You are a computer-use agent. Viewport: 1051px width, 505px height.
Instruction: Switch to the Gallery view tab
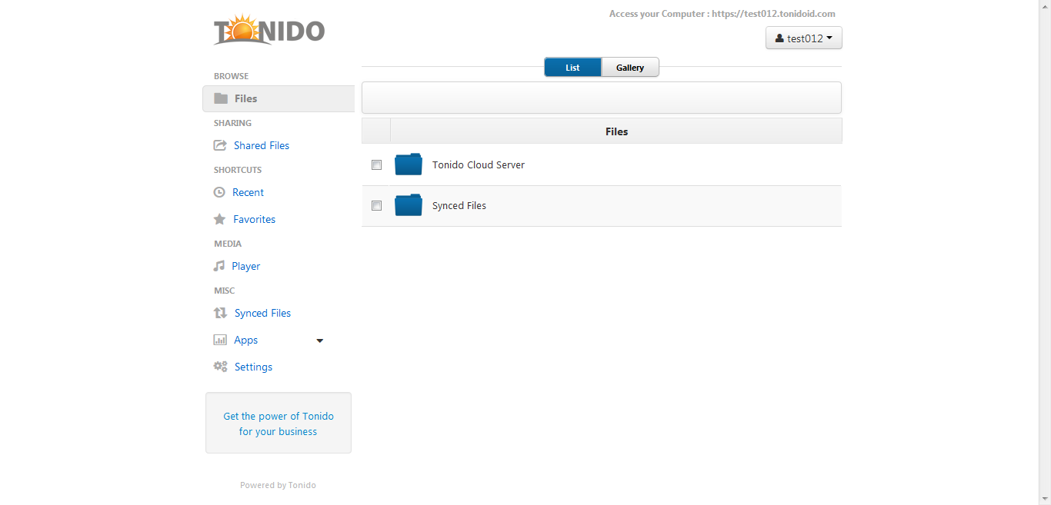[x=630, y=68]
